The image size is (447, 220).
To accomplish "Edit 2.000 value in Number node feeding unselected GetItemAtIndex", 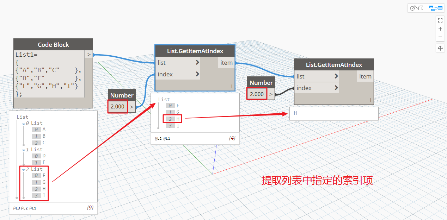I will pyautogui.click(x=257, y=94).
